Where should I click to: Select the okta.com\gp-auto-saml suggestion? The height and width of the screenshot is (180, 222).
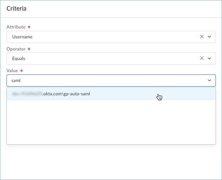(111, 94)
